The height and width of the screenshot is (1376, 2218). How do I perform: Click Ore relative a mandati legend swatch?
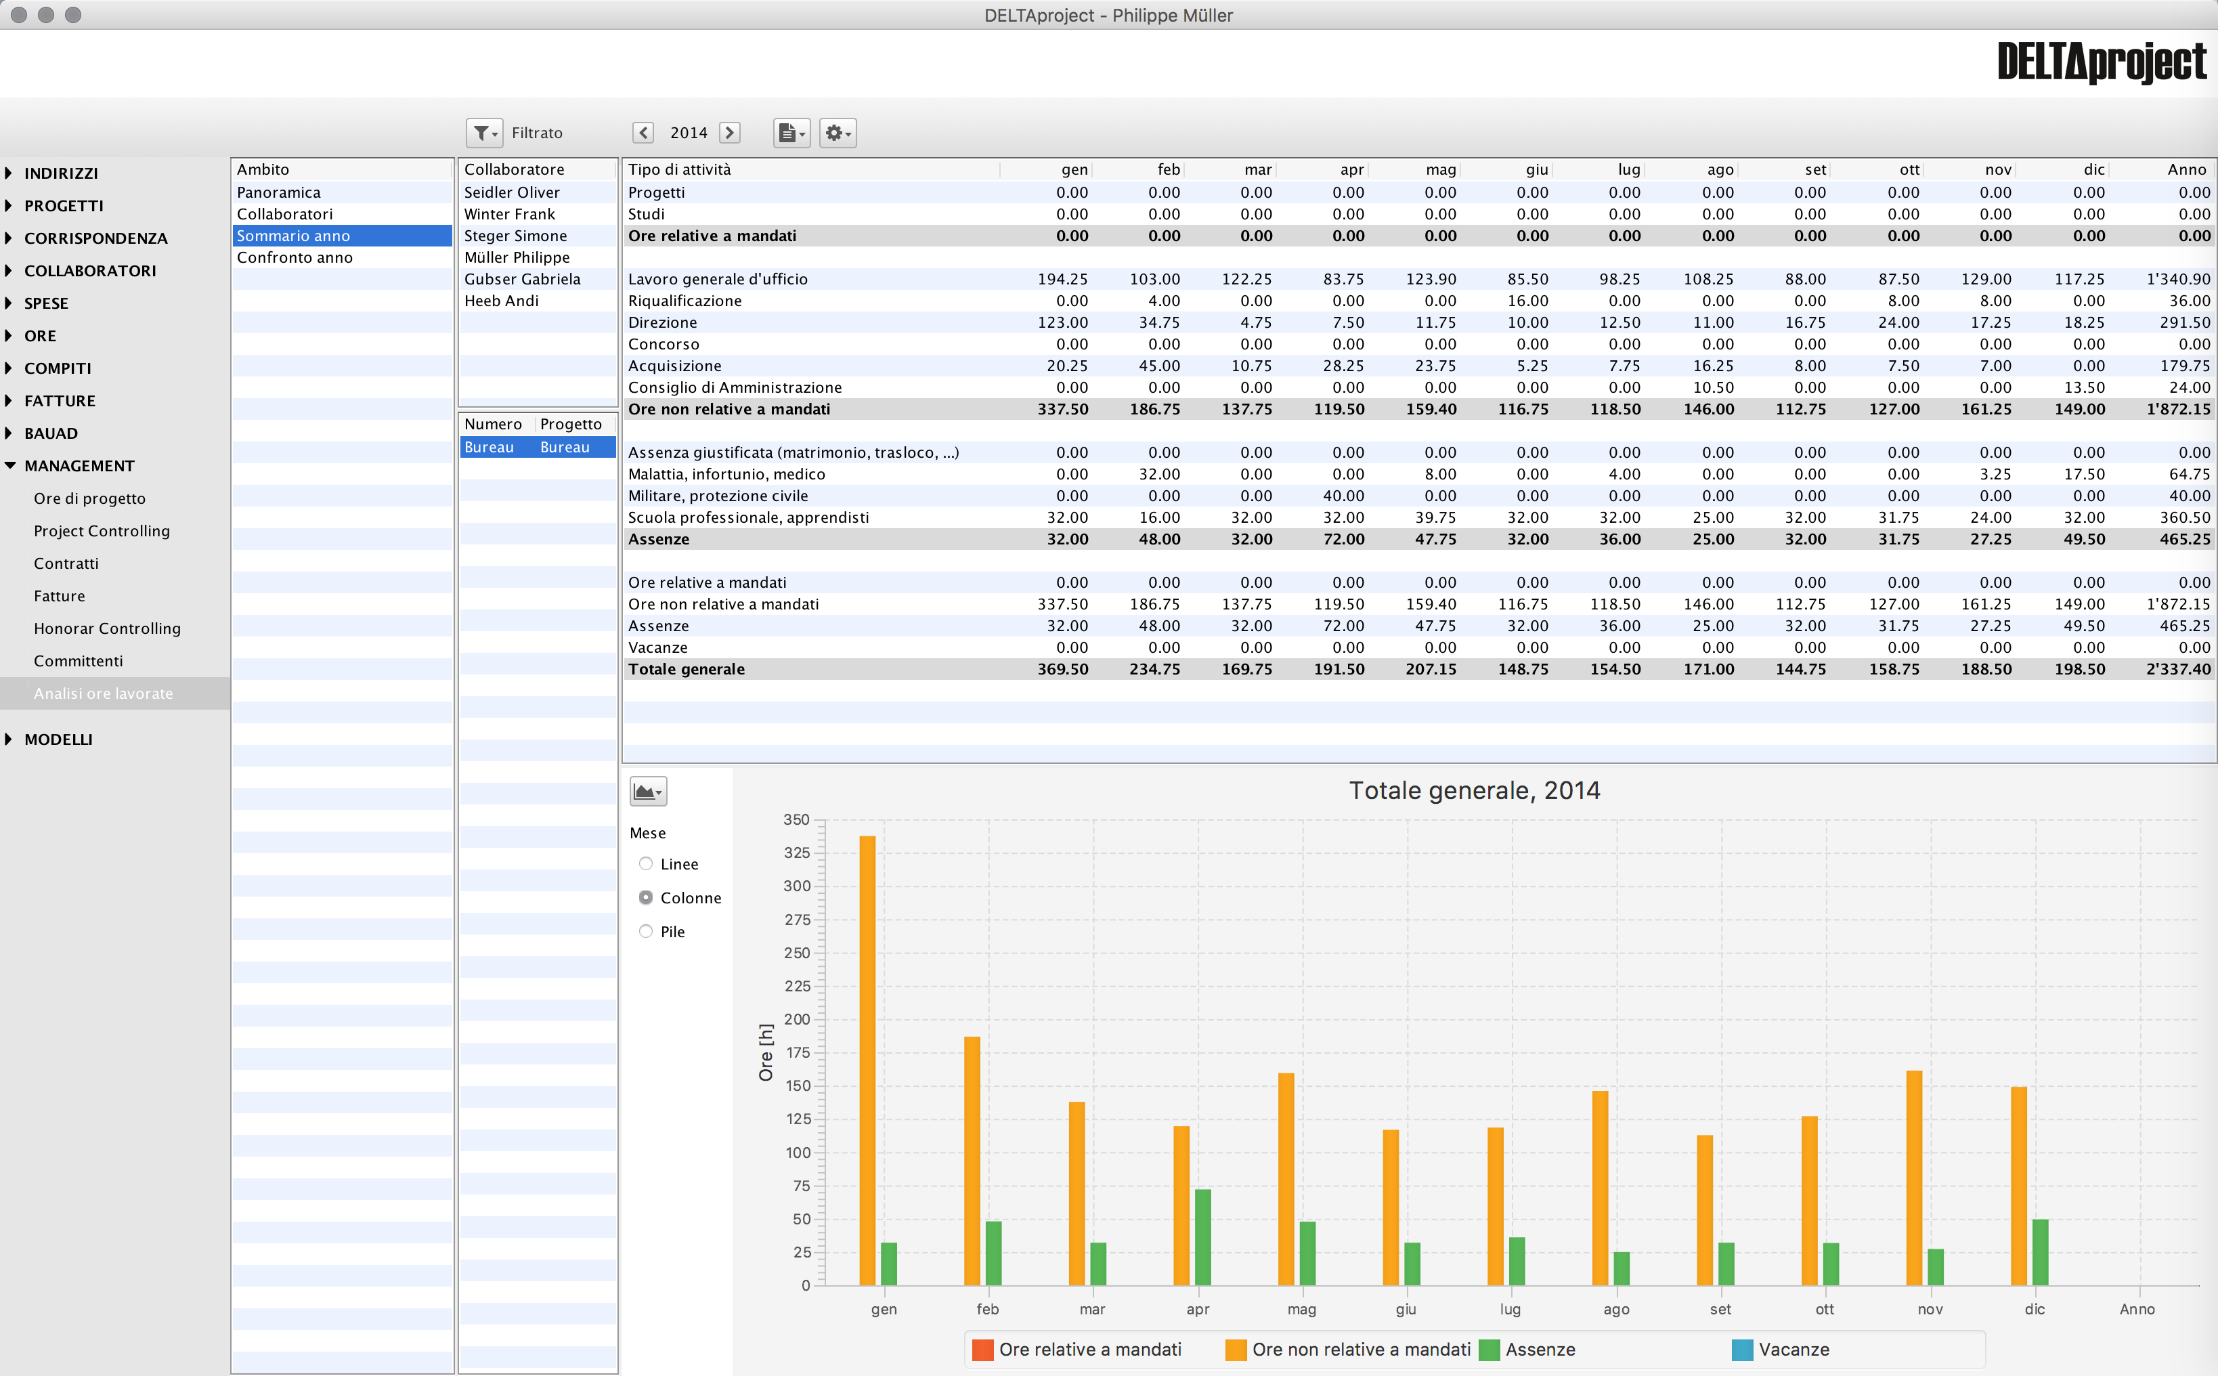click(982, 1350)
